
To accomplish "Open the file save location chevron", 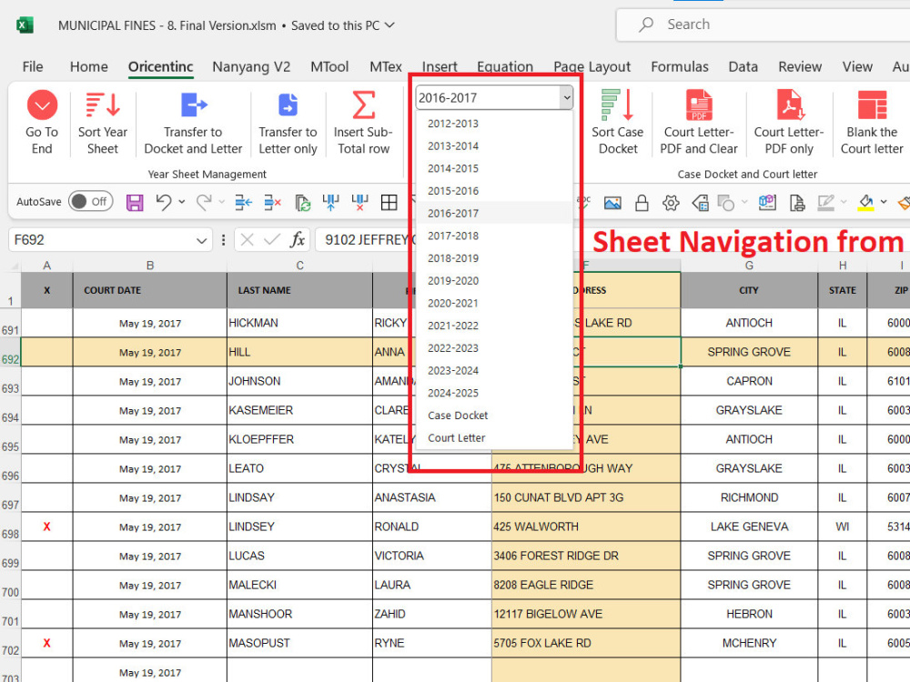I will [390, 25].
